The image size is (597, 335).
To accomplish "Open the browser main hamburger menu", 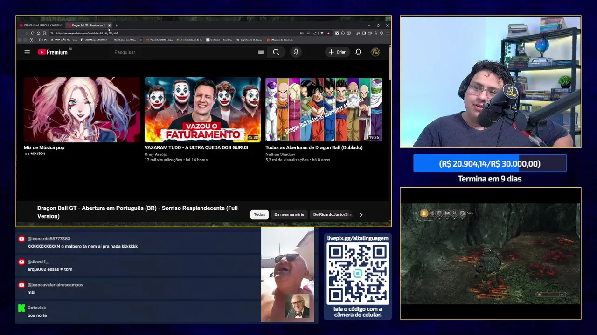I will coord(388,33).
